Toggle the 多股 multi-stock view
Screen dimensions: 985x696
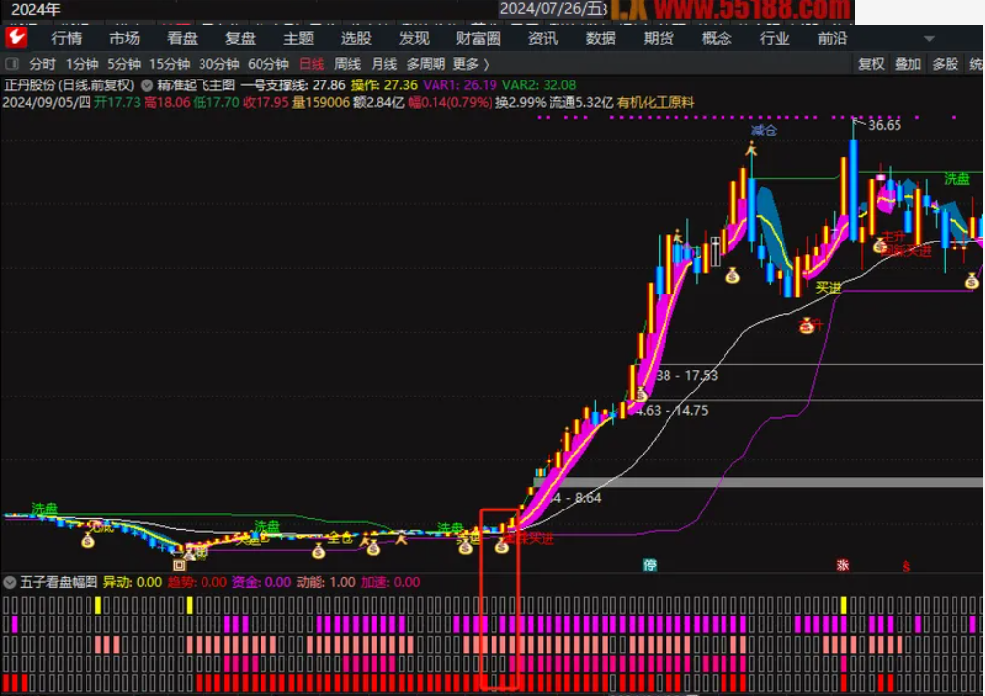pyautogui.click(x=945, y=64)
